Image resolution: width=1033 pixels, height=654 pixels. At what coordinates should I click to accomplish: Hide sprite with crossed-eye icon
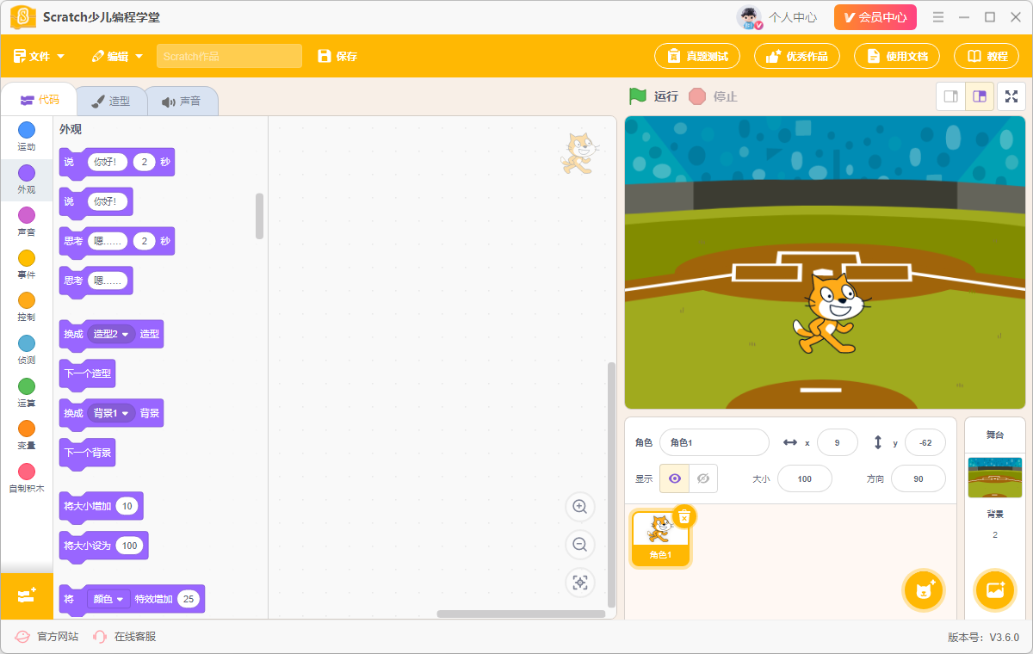(703, 478)
